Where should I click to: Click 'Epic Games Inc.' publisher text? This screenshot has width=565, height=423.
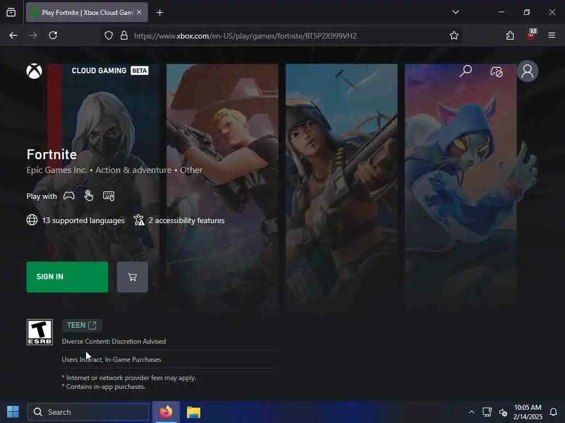[57, 170]
